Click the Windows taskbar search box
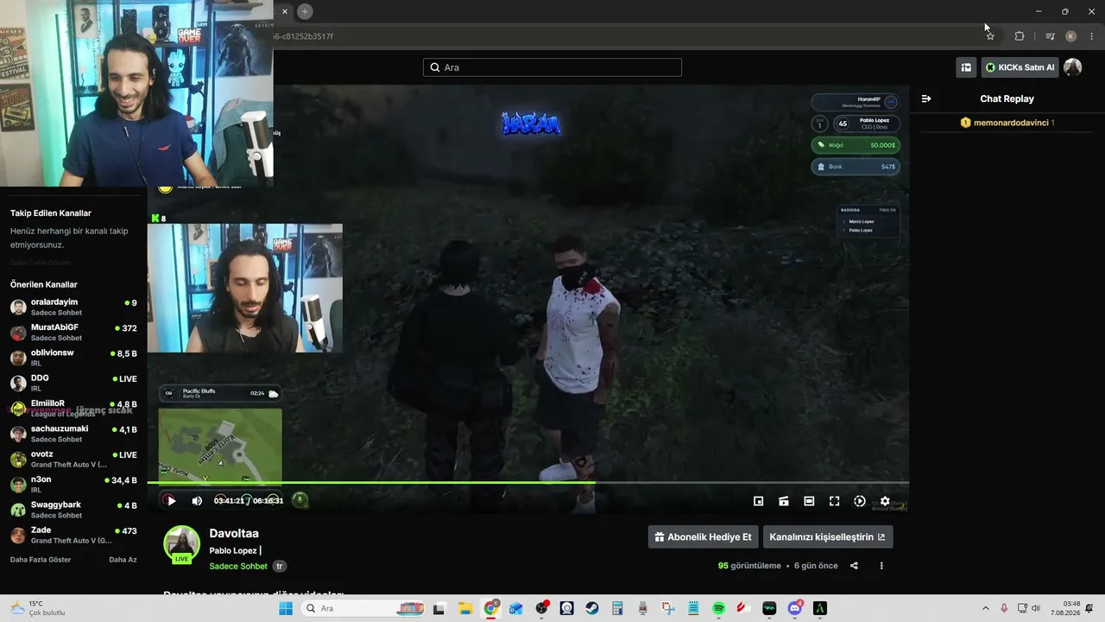 click(x=363, y=608)
